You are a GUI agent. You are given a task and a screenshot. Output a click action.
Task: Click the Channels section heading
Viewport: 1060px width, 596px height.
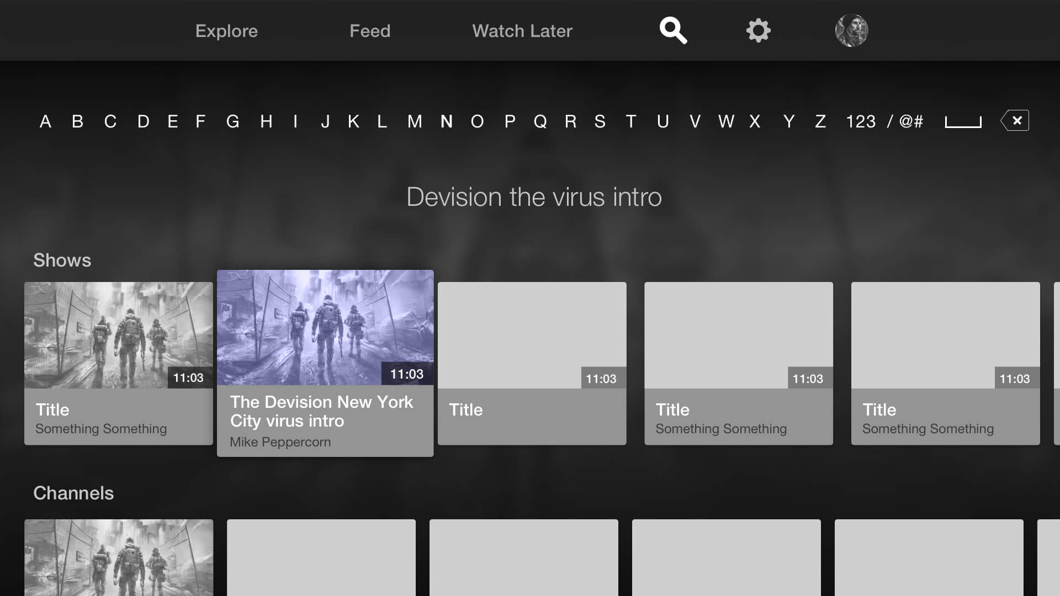pos(73,493)
